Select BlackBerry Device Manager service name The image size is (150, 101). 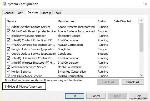28,36
